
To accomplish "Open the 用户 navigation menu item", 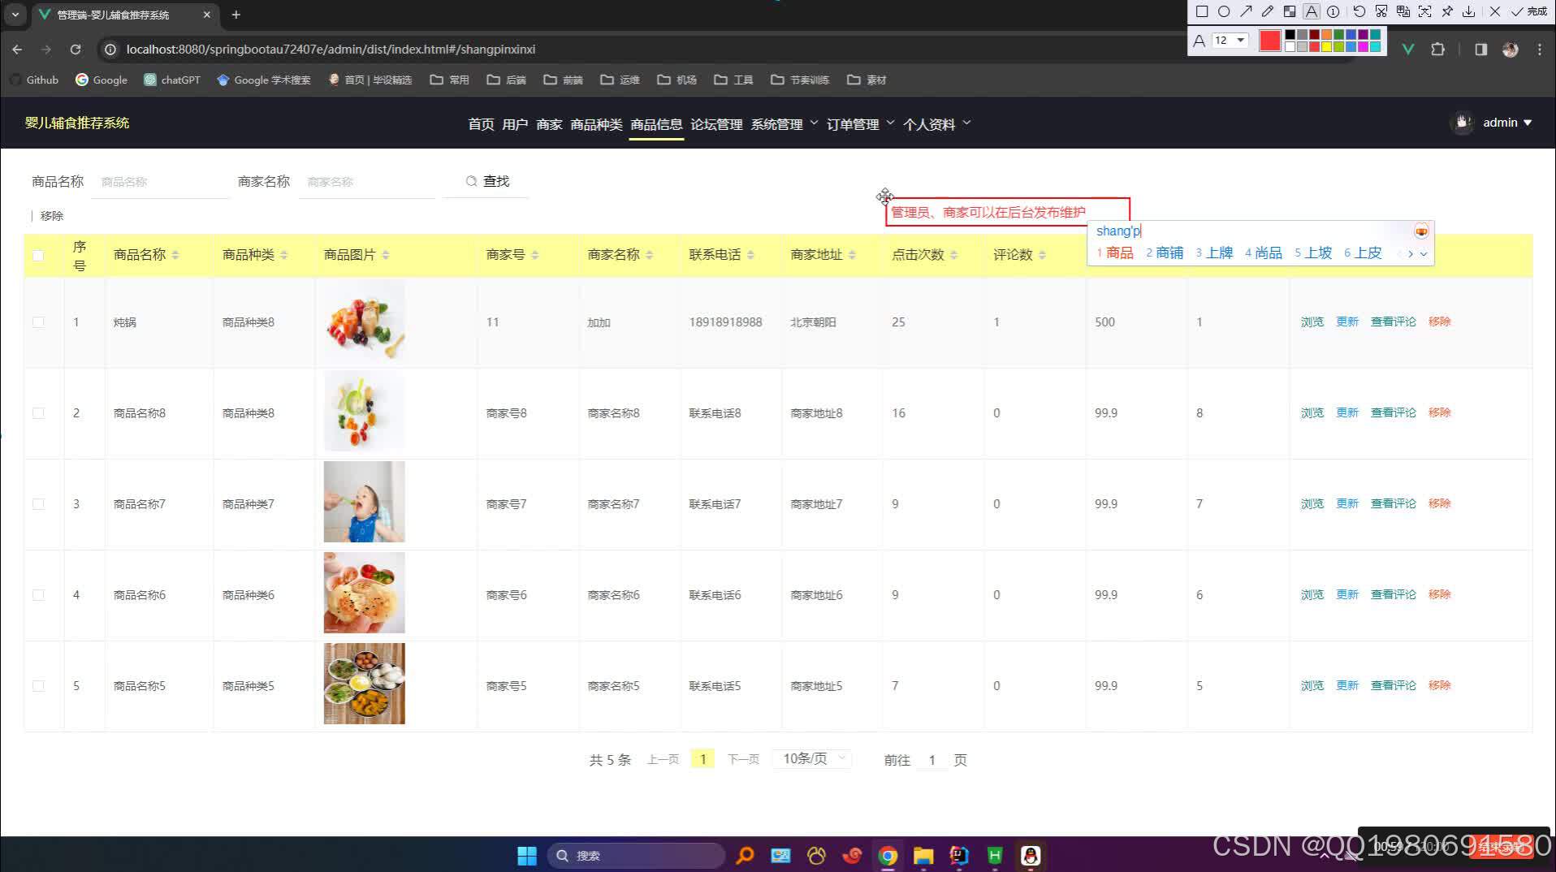I will [514, 124].
